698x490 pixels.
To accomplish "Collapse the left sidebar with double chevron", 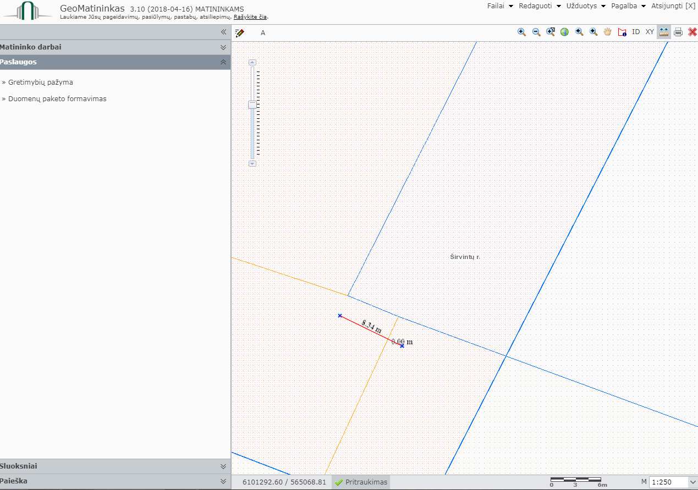I will [x=223, y=32].
